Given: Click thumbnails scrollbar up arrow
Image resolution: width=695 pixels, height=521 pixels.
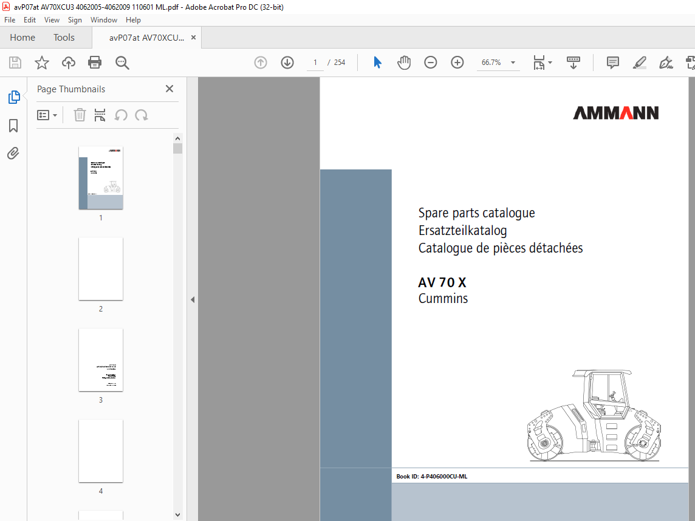Looking at the screenshot, I should pos(178,138).
